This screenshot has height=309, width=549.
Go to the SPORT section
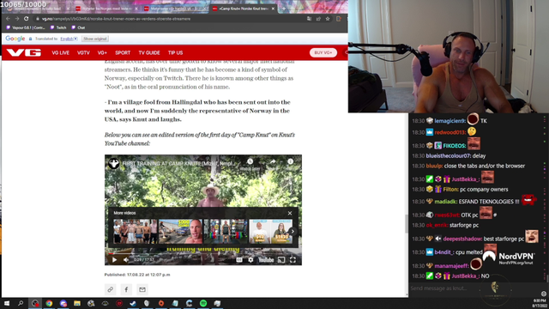point(123,52)
